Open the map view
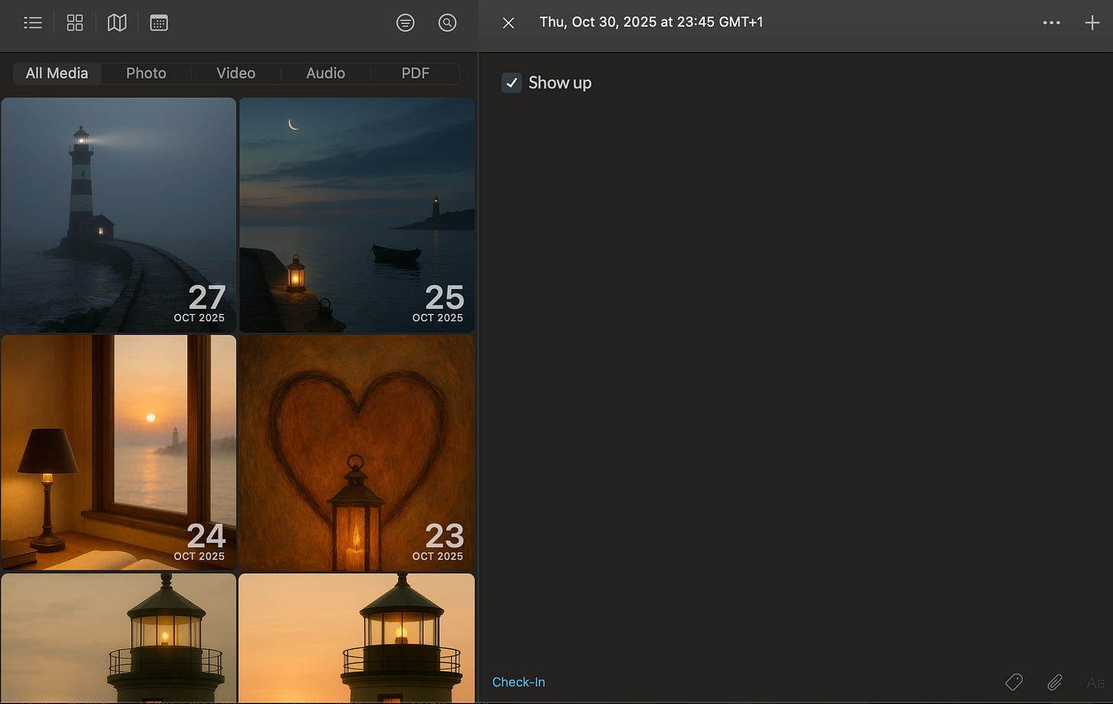The image size is (1113, 704). click(x=117, y=23)
